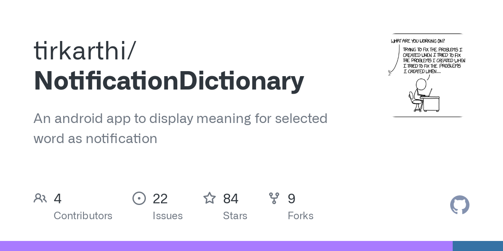
Task: Open the GitHub Octocat logo
Action: [460, 205]
